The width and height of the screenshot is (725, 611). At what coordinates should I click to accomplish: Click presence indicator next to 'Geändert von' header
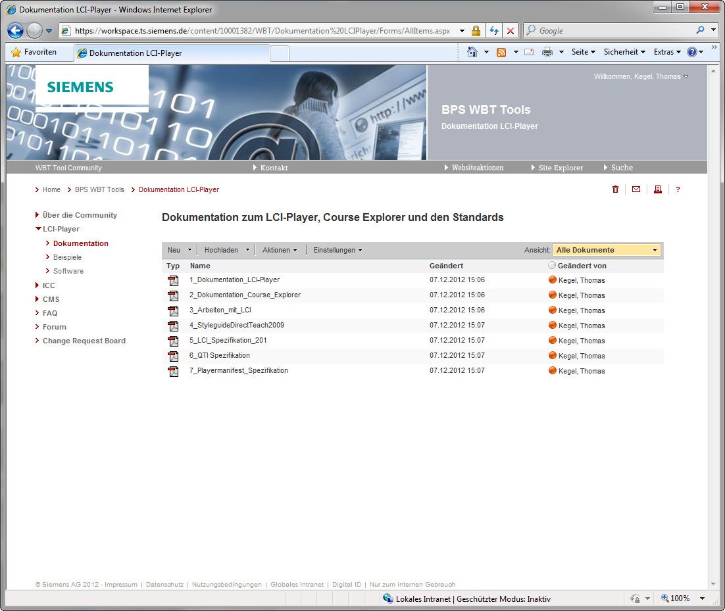pyautogui.click(x=552, y=266)
